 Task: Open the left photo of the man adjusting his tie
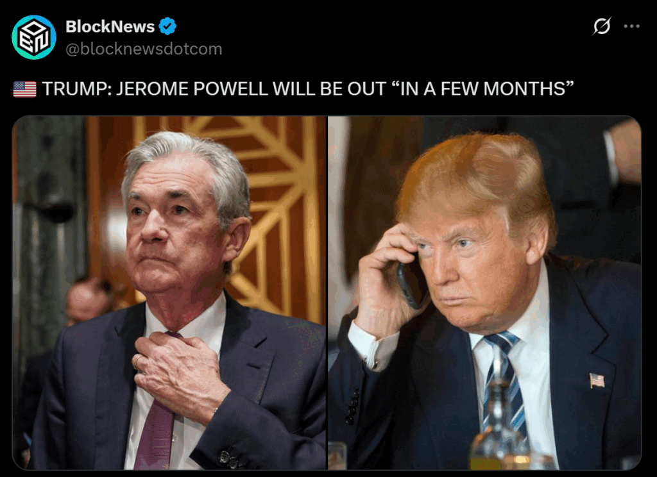pos(169,293)
